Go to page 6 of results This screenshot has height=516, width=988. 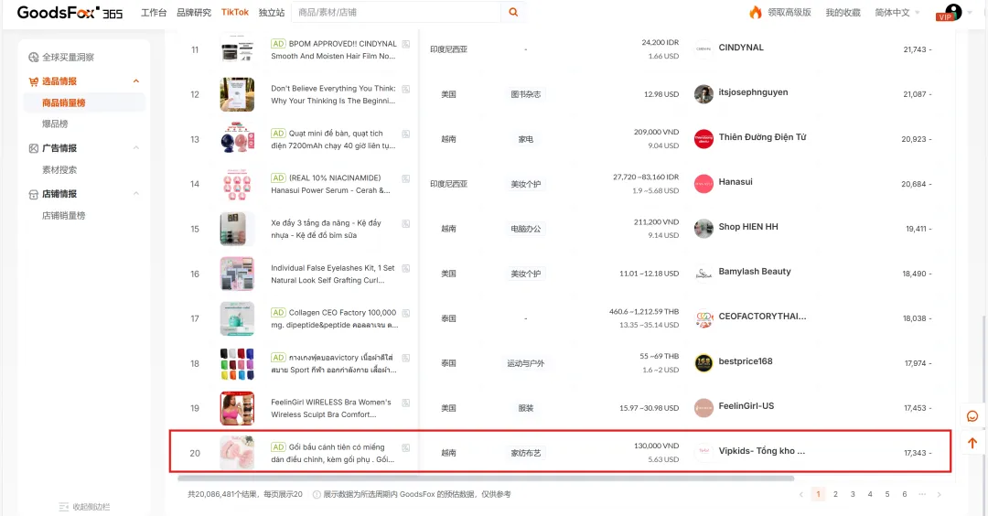[x=904, y=495]
